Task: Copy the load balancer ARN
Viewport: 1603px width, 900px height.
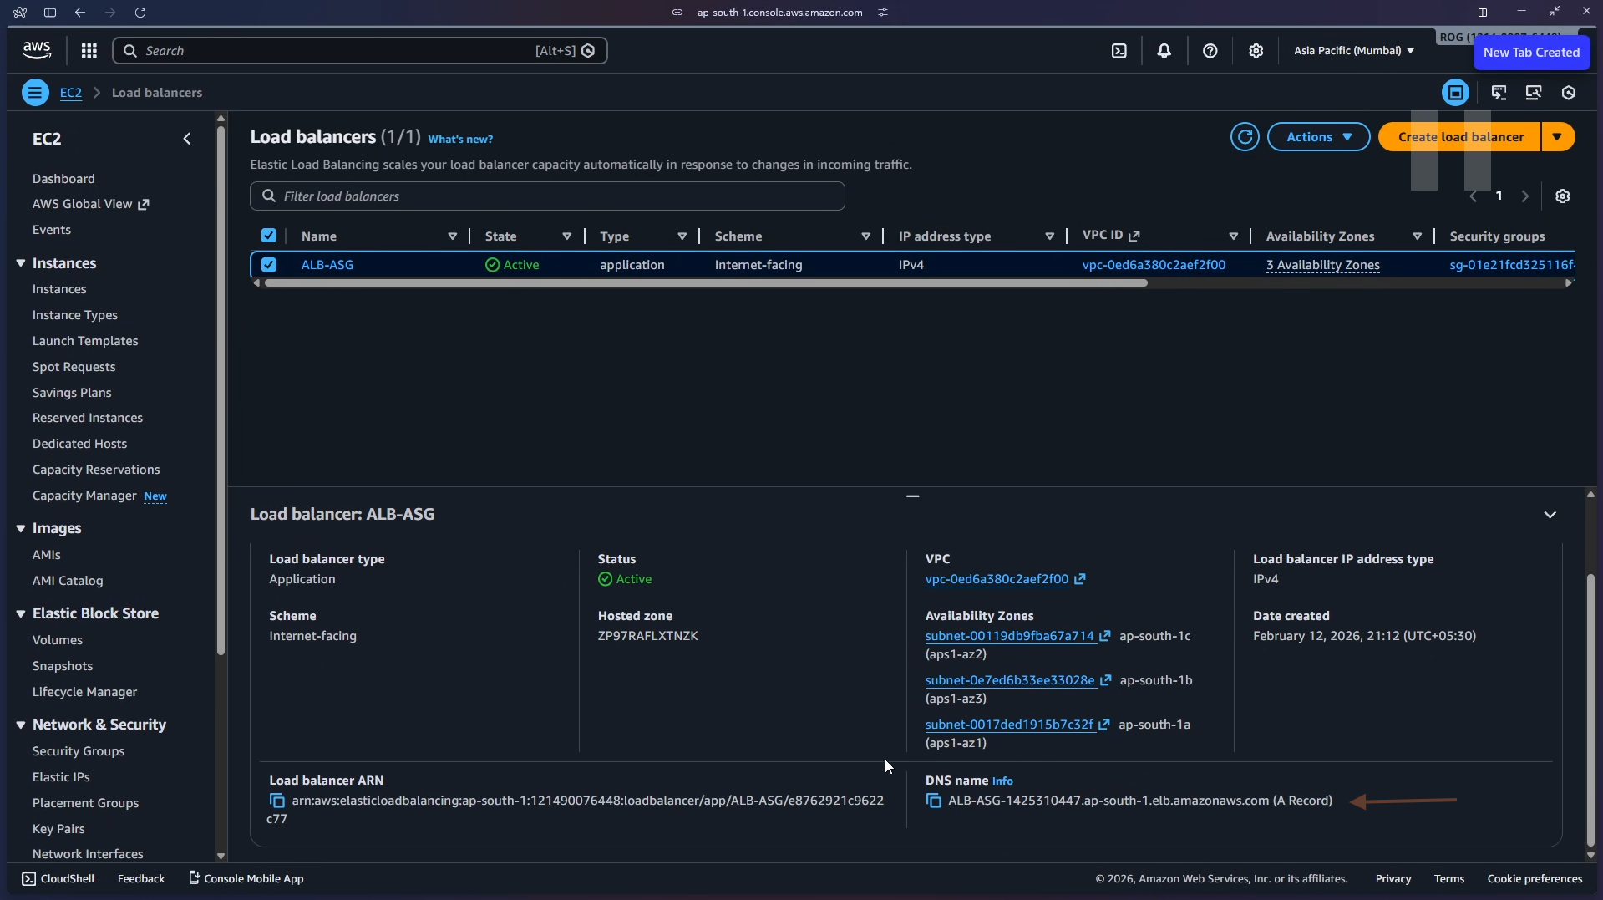Action: click(276, 801)
